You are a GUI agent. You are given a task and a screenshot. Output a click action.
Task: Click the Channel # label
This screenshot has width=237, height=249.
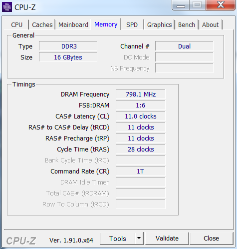pos(135,46)
